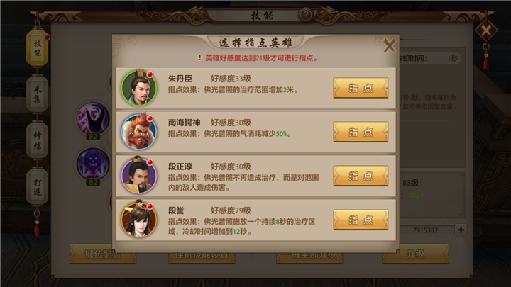The height and width of the screenshot is (287, 511).
Task: Click 朱丹臣 hero portrait
Action: click(139, 88)
